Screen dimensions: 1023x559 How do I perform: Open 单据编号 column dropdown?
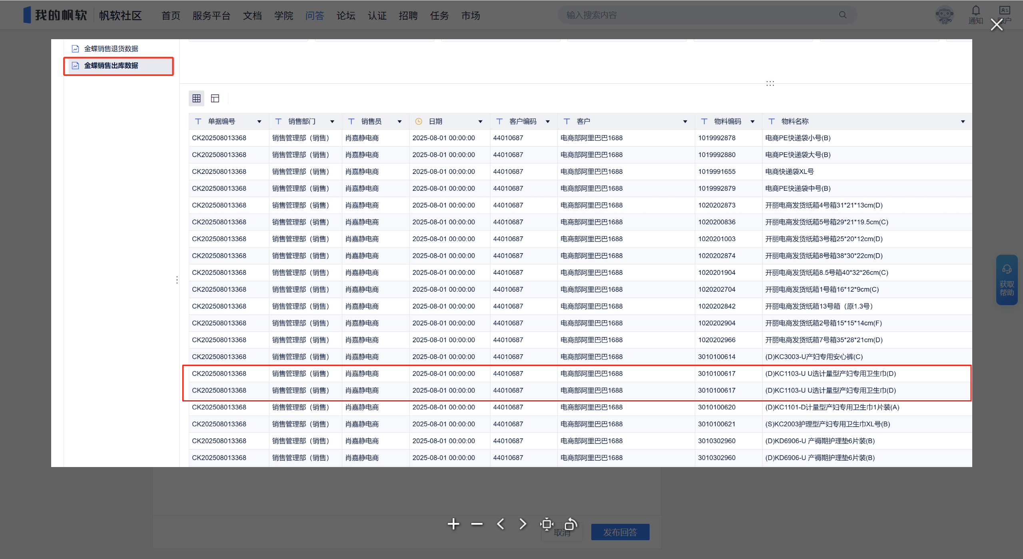coord(259,122)
